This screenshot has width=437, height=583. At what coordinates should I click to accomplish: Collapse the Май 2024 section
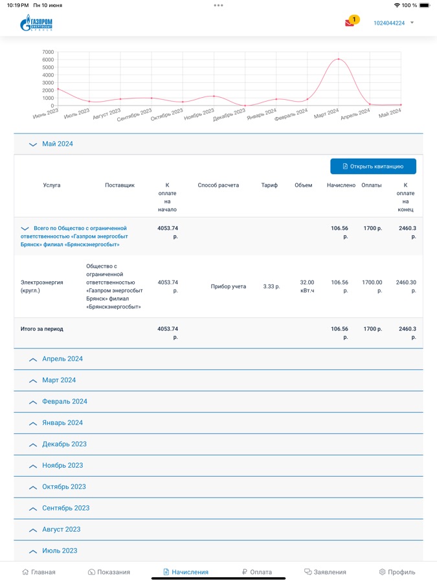click(57, 144)
